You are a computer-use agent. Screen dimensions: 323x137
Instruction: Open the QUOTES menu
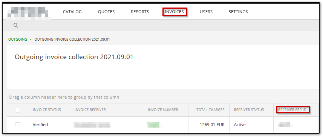[106, 12]
